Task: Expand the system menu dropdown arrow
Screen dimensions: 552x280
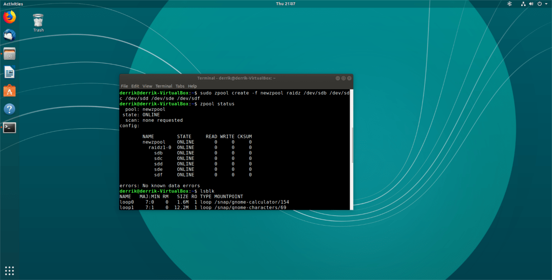Action: 546,4
